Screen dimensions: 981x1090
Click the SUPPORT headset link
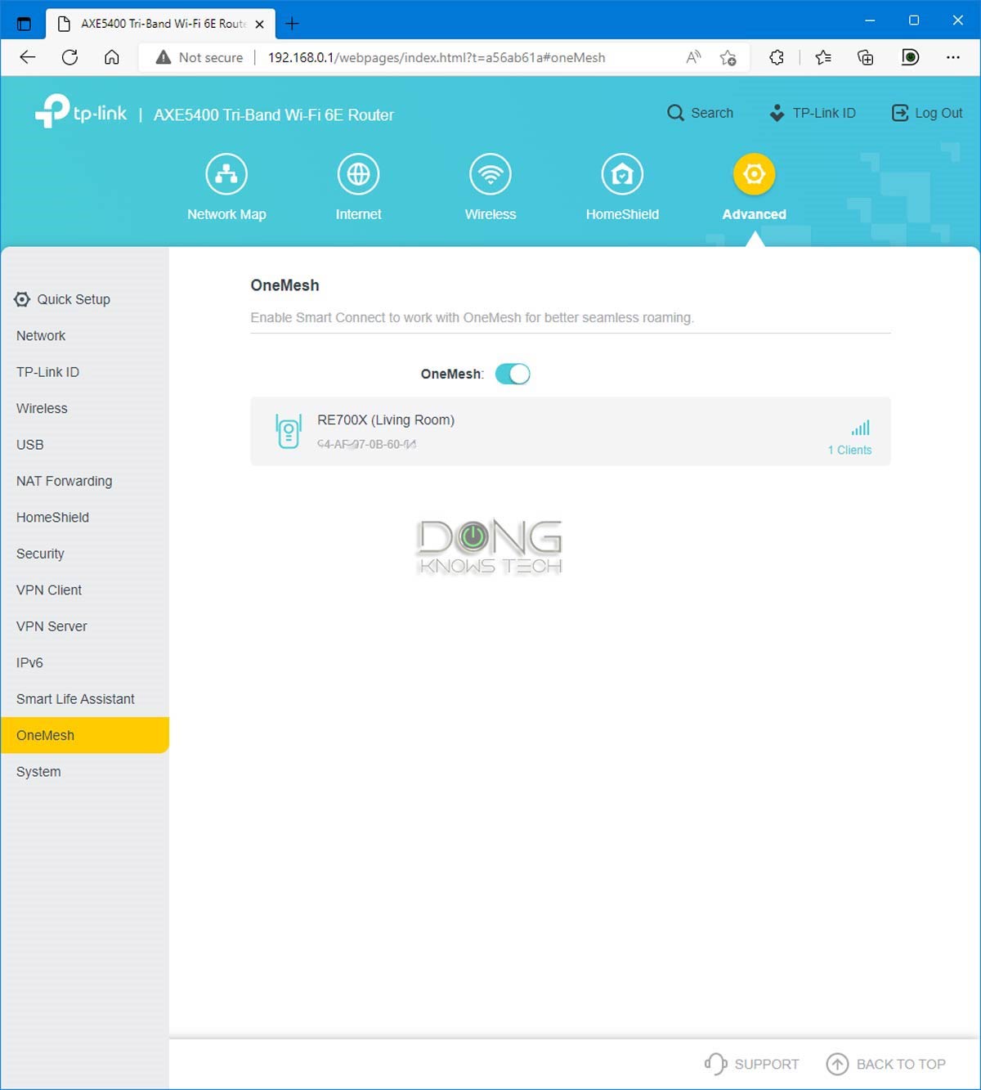pyautogui.click(x=751, y=1064)
